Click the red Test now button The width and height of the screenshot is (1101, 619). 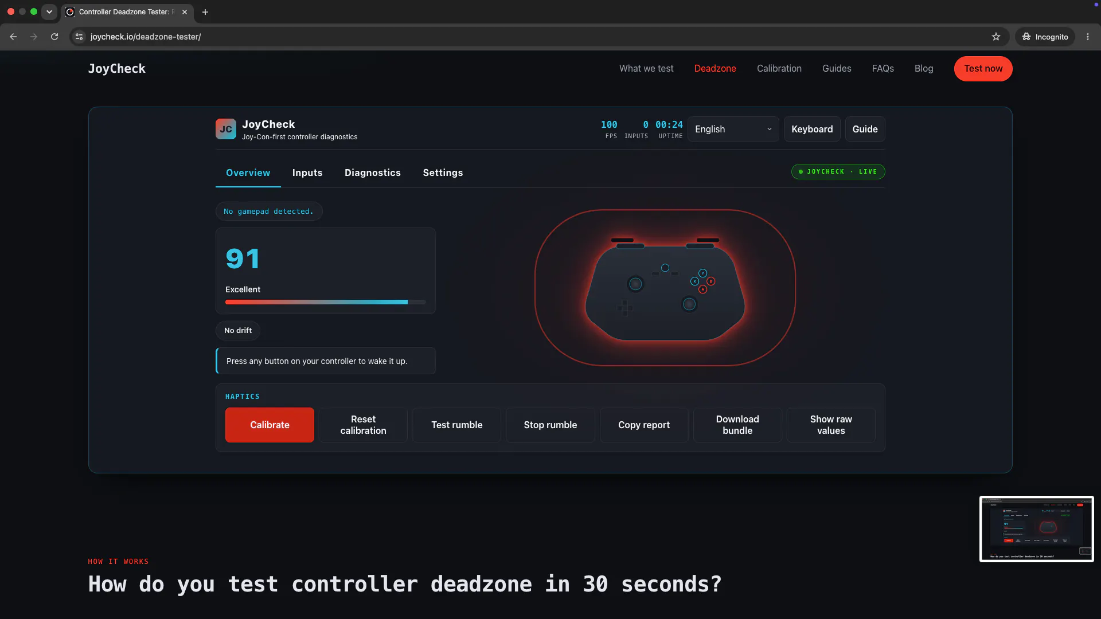coord(983,68)
